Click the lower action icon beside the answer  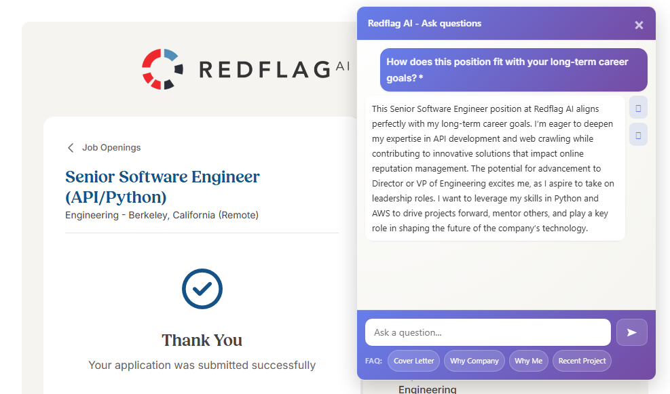(638, 135)
